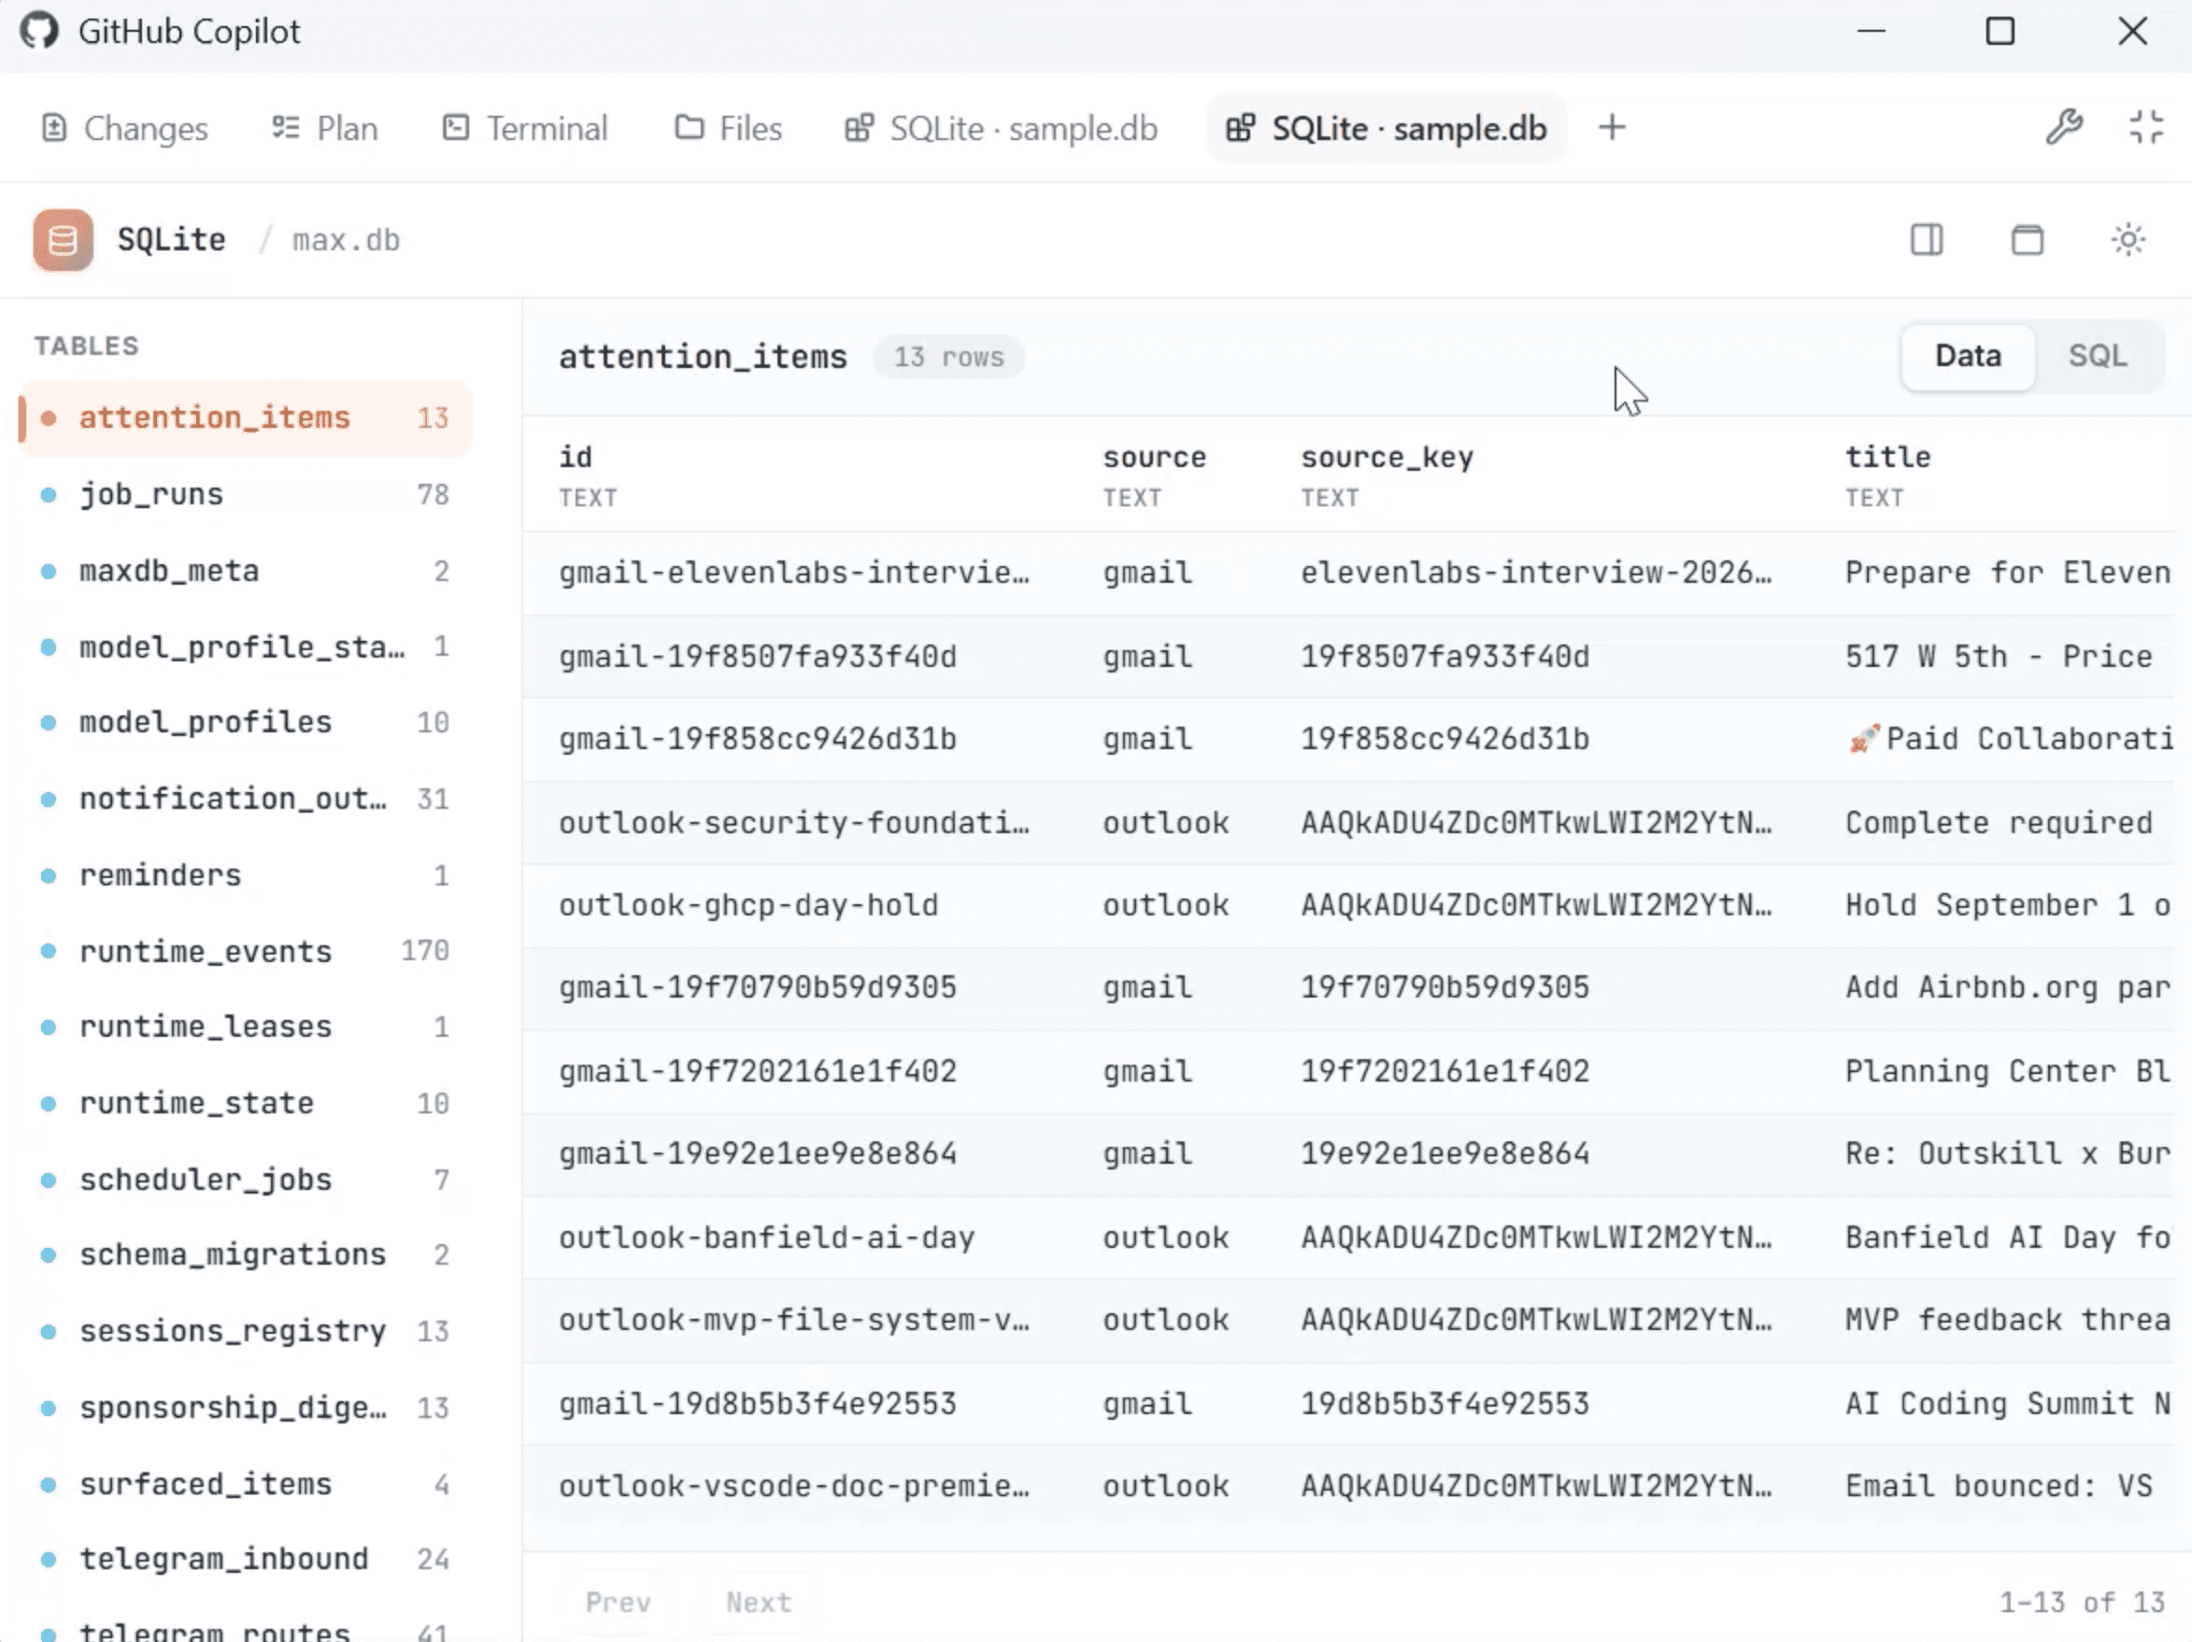Open the reminders table
The image size is (2192, 1642).
pos(245,874)
